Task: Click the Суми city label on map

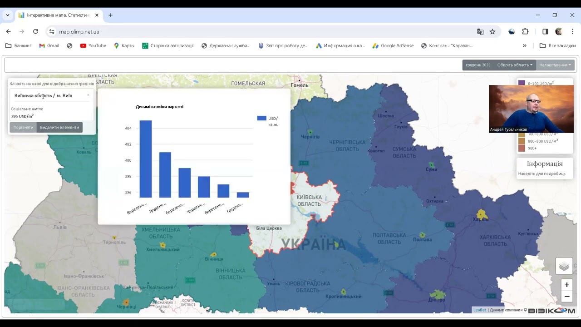Action: tap(431, 169)
